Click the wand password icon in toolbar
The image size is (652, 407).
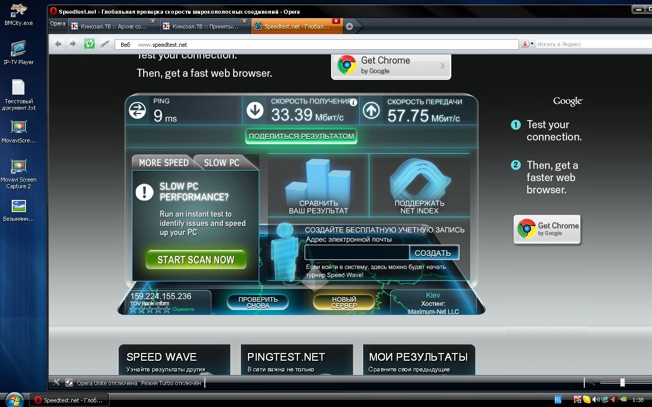click(x=104, y=44)
